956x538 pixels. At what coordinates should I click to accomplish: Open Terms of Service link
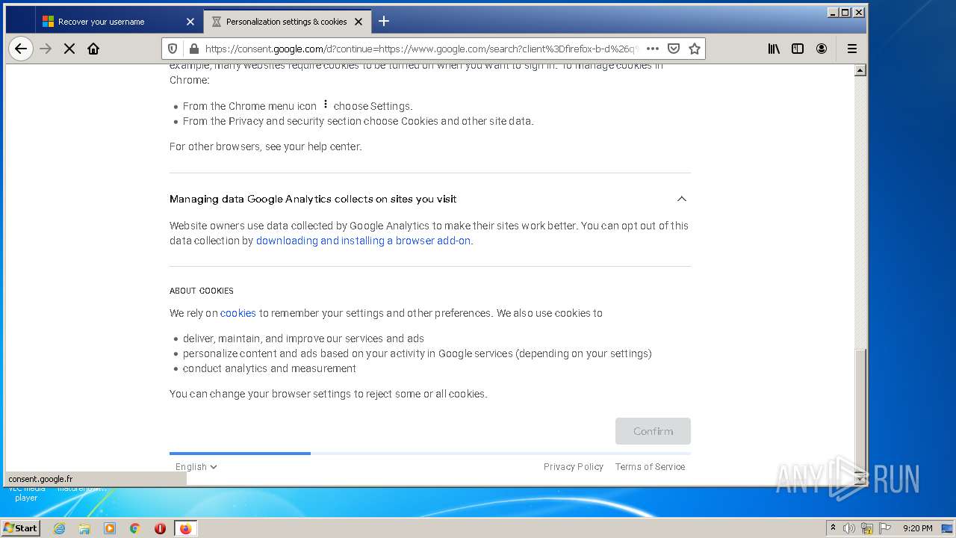[650, 466]
